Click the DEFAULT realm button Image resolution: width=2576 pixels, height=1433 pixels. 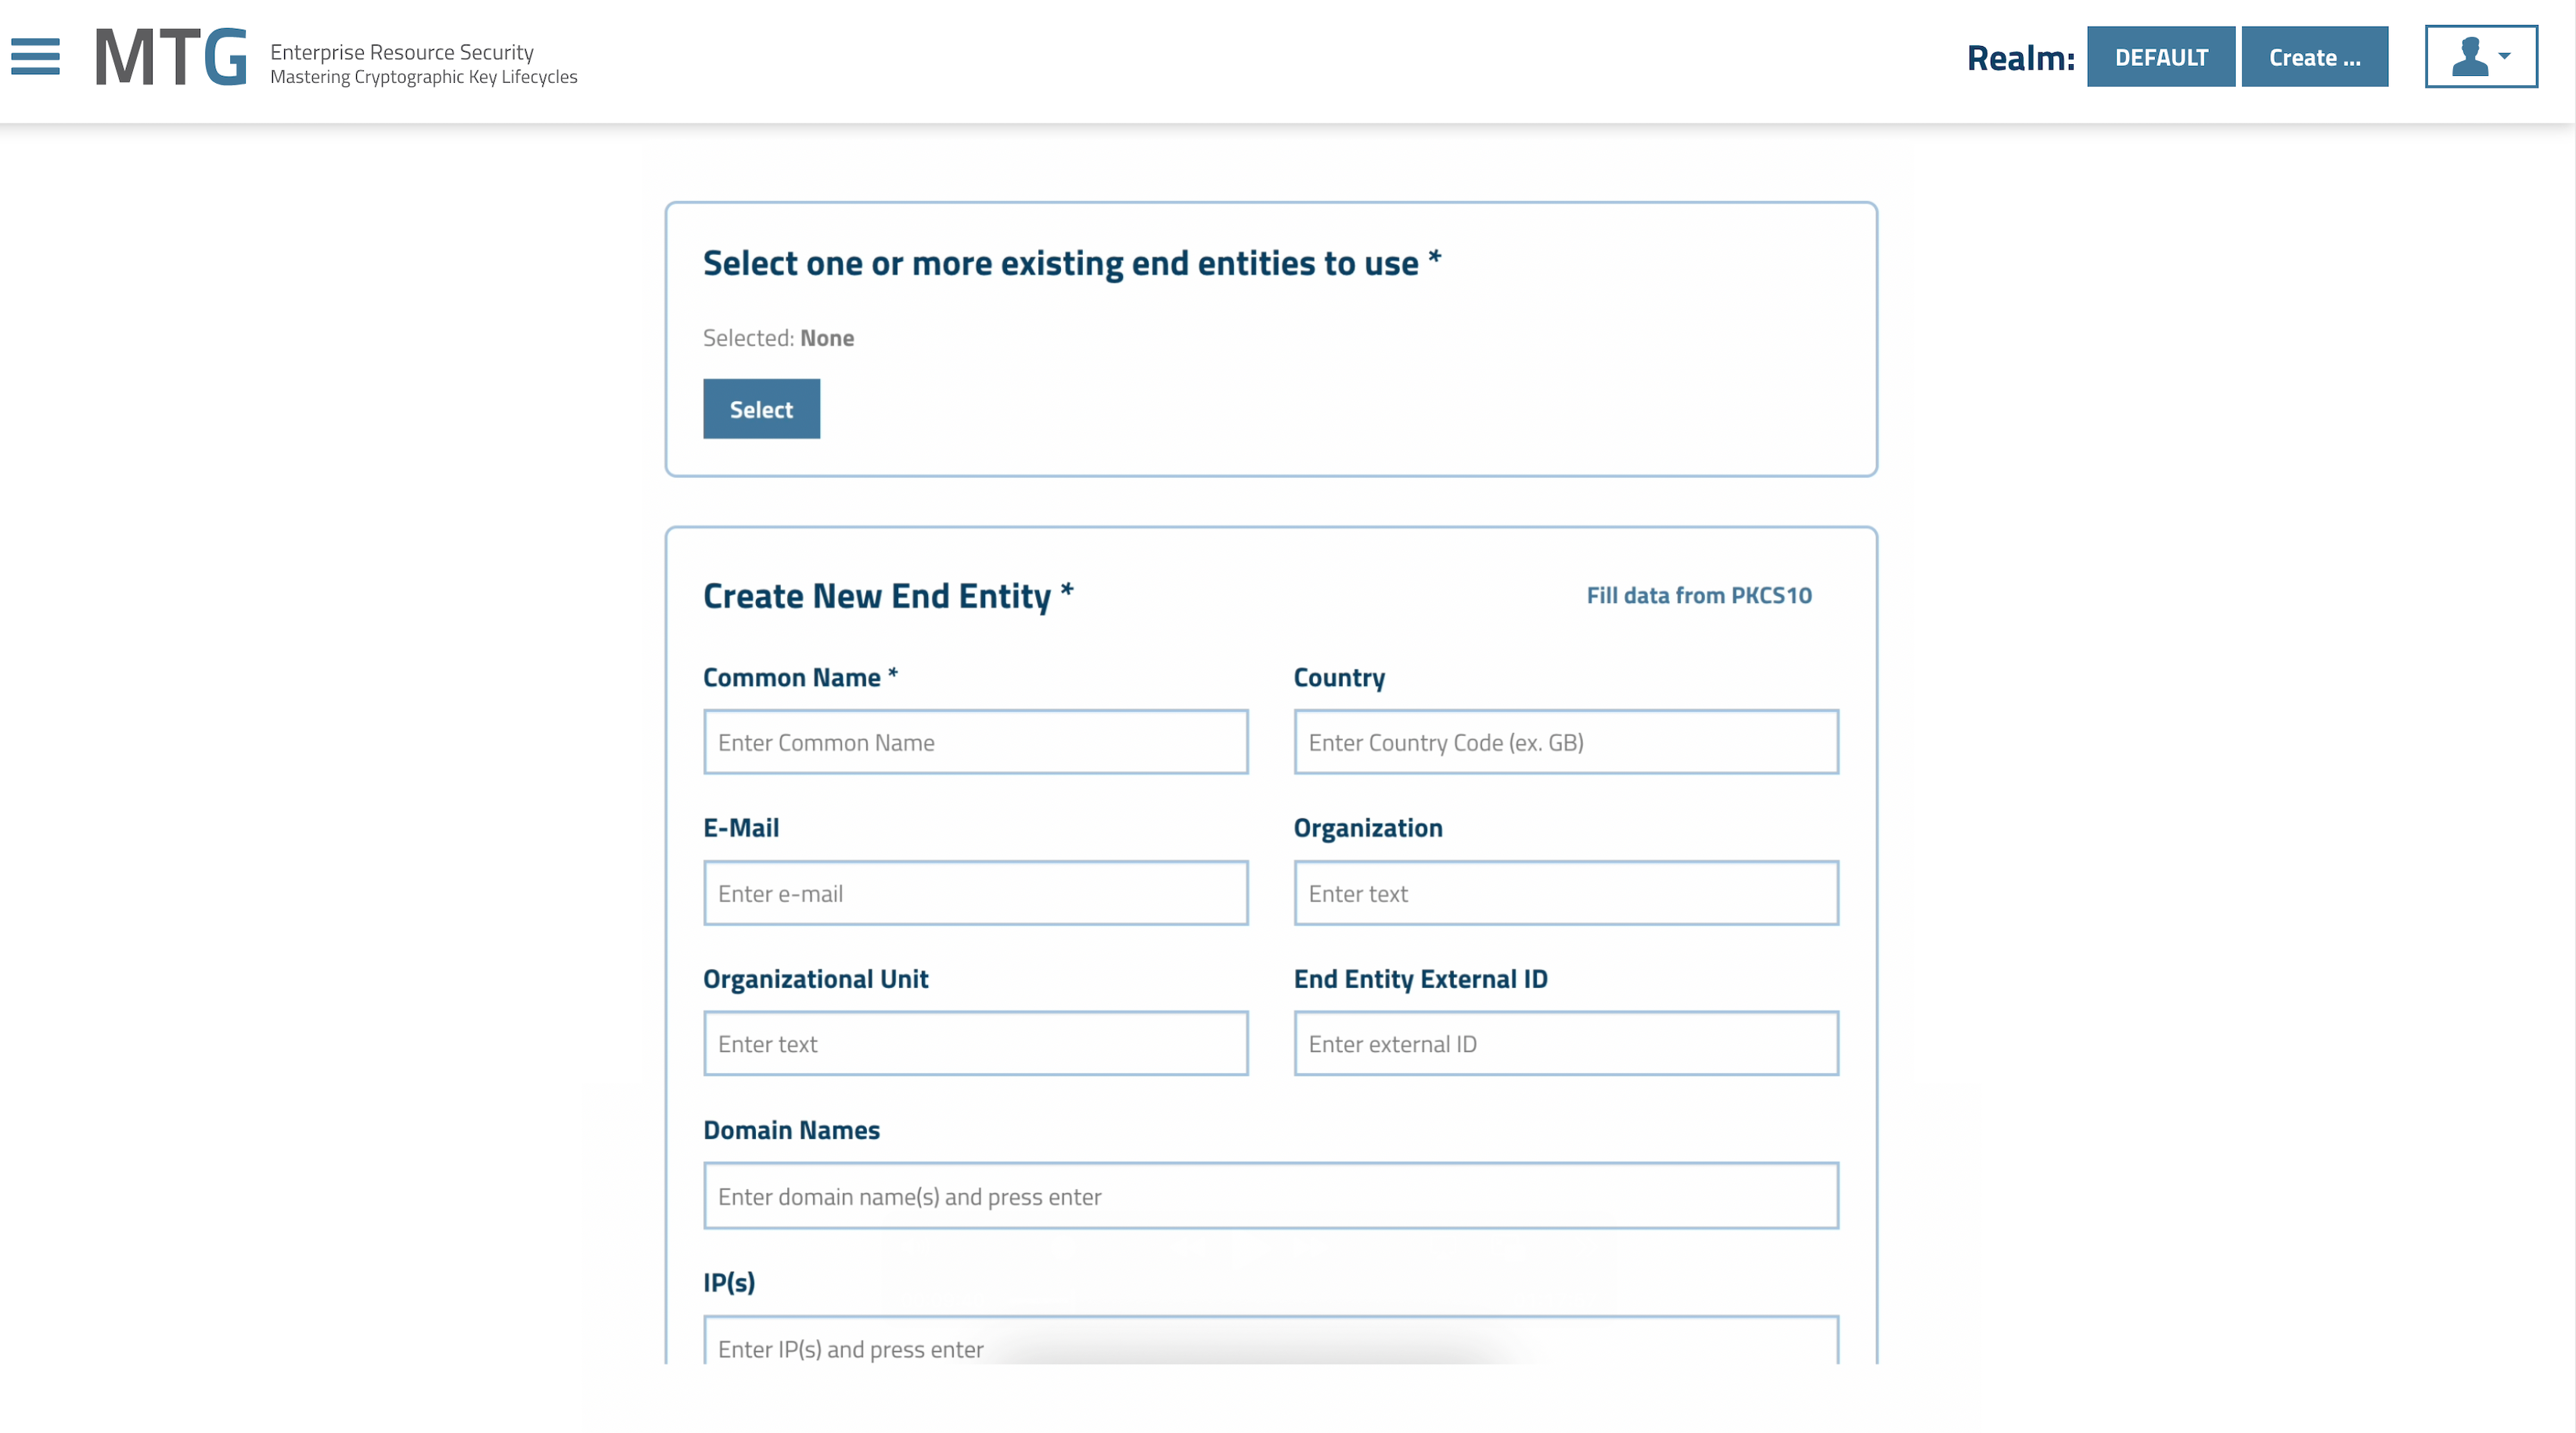point(2160,57)
